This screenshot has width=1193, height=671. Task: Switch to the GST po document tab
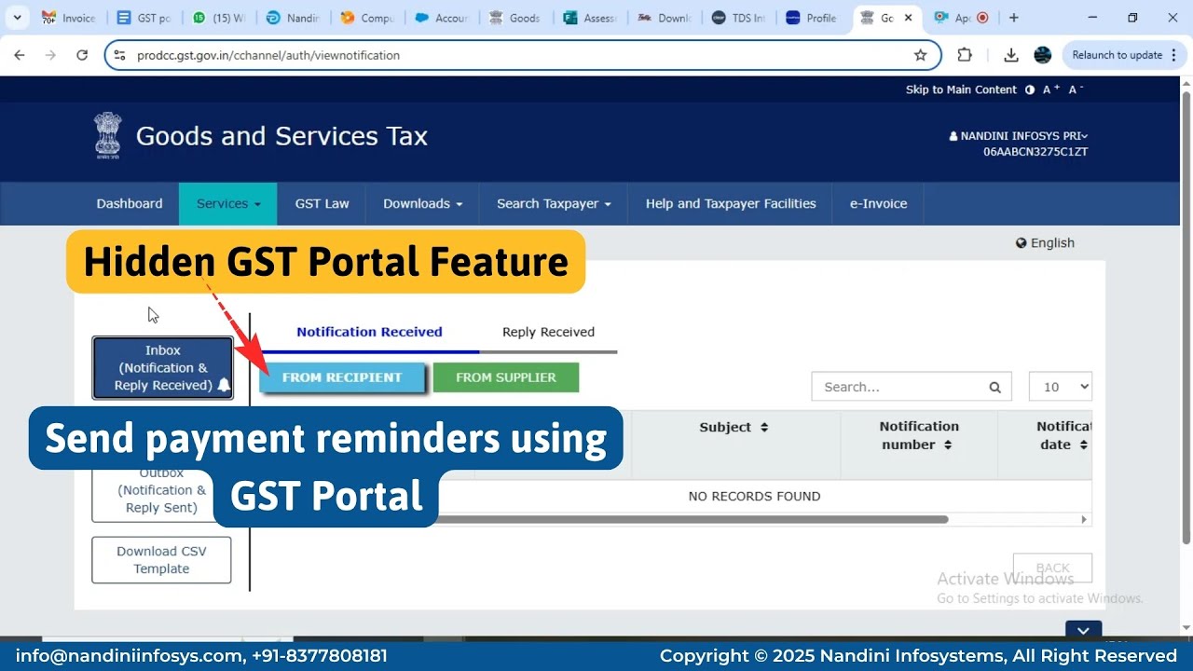(142, 18)
